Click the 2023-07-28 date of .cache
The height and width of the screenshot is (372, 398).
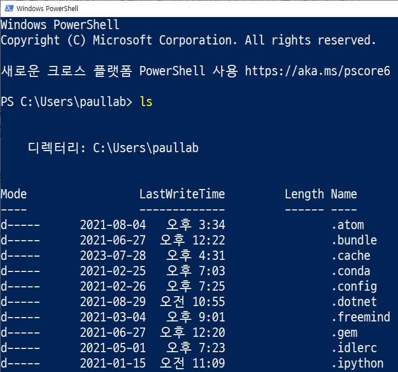coord(113,256)
